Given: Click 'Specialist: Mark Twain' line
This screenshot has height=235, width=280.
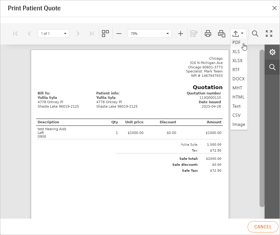Looking at the screenshot, I should click(204, 71).
